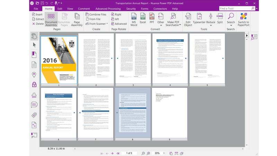Open the Security lock panel

(34, 85)
